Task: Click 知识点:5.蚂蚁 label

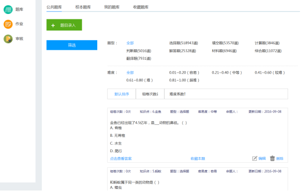Action: coord(151,171)
